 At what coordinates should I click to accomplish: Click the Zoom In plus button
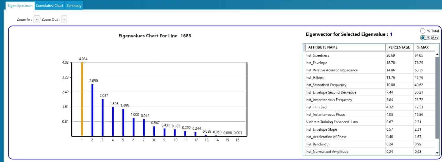37,20
